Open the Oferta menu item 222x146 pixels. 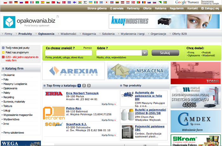[x=147, y=8]
